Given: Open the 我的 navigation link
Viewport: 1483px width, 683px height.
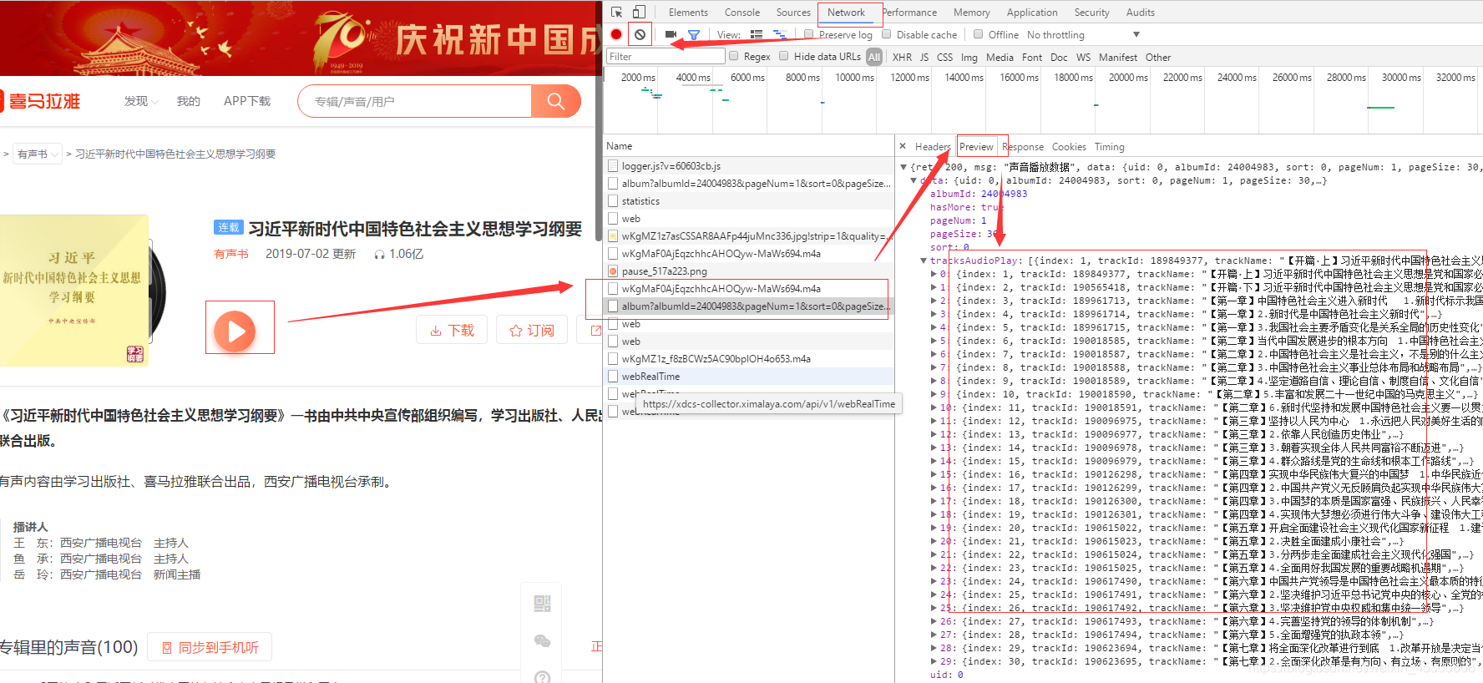Looking at the screenshot, I should click(x=189, y=101).
